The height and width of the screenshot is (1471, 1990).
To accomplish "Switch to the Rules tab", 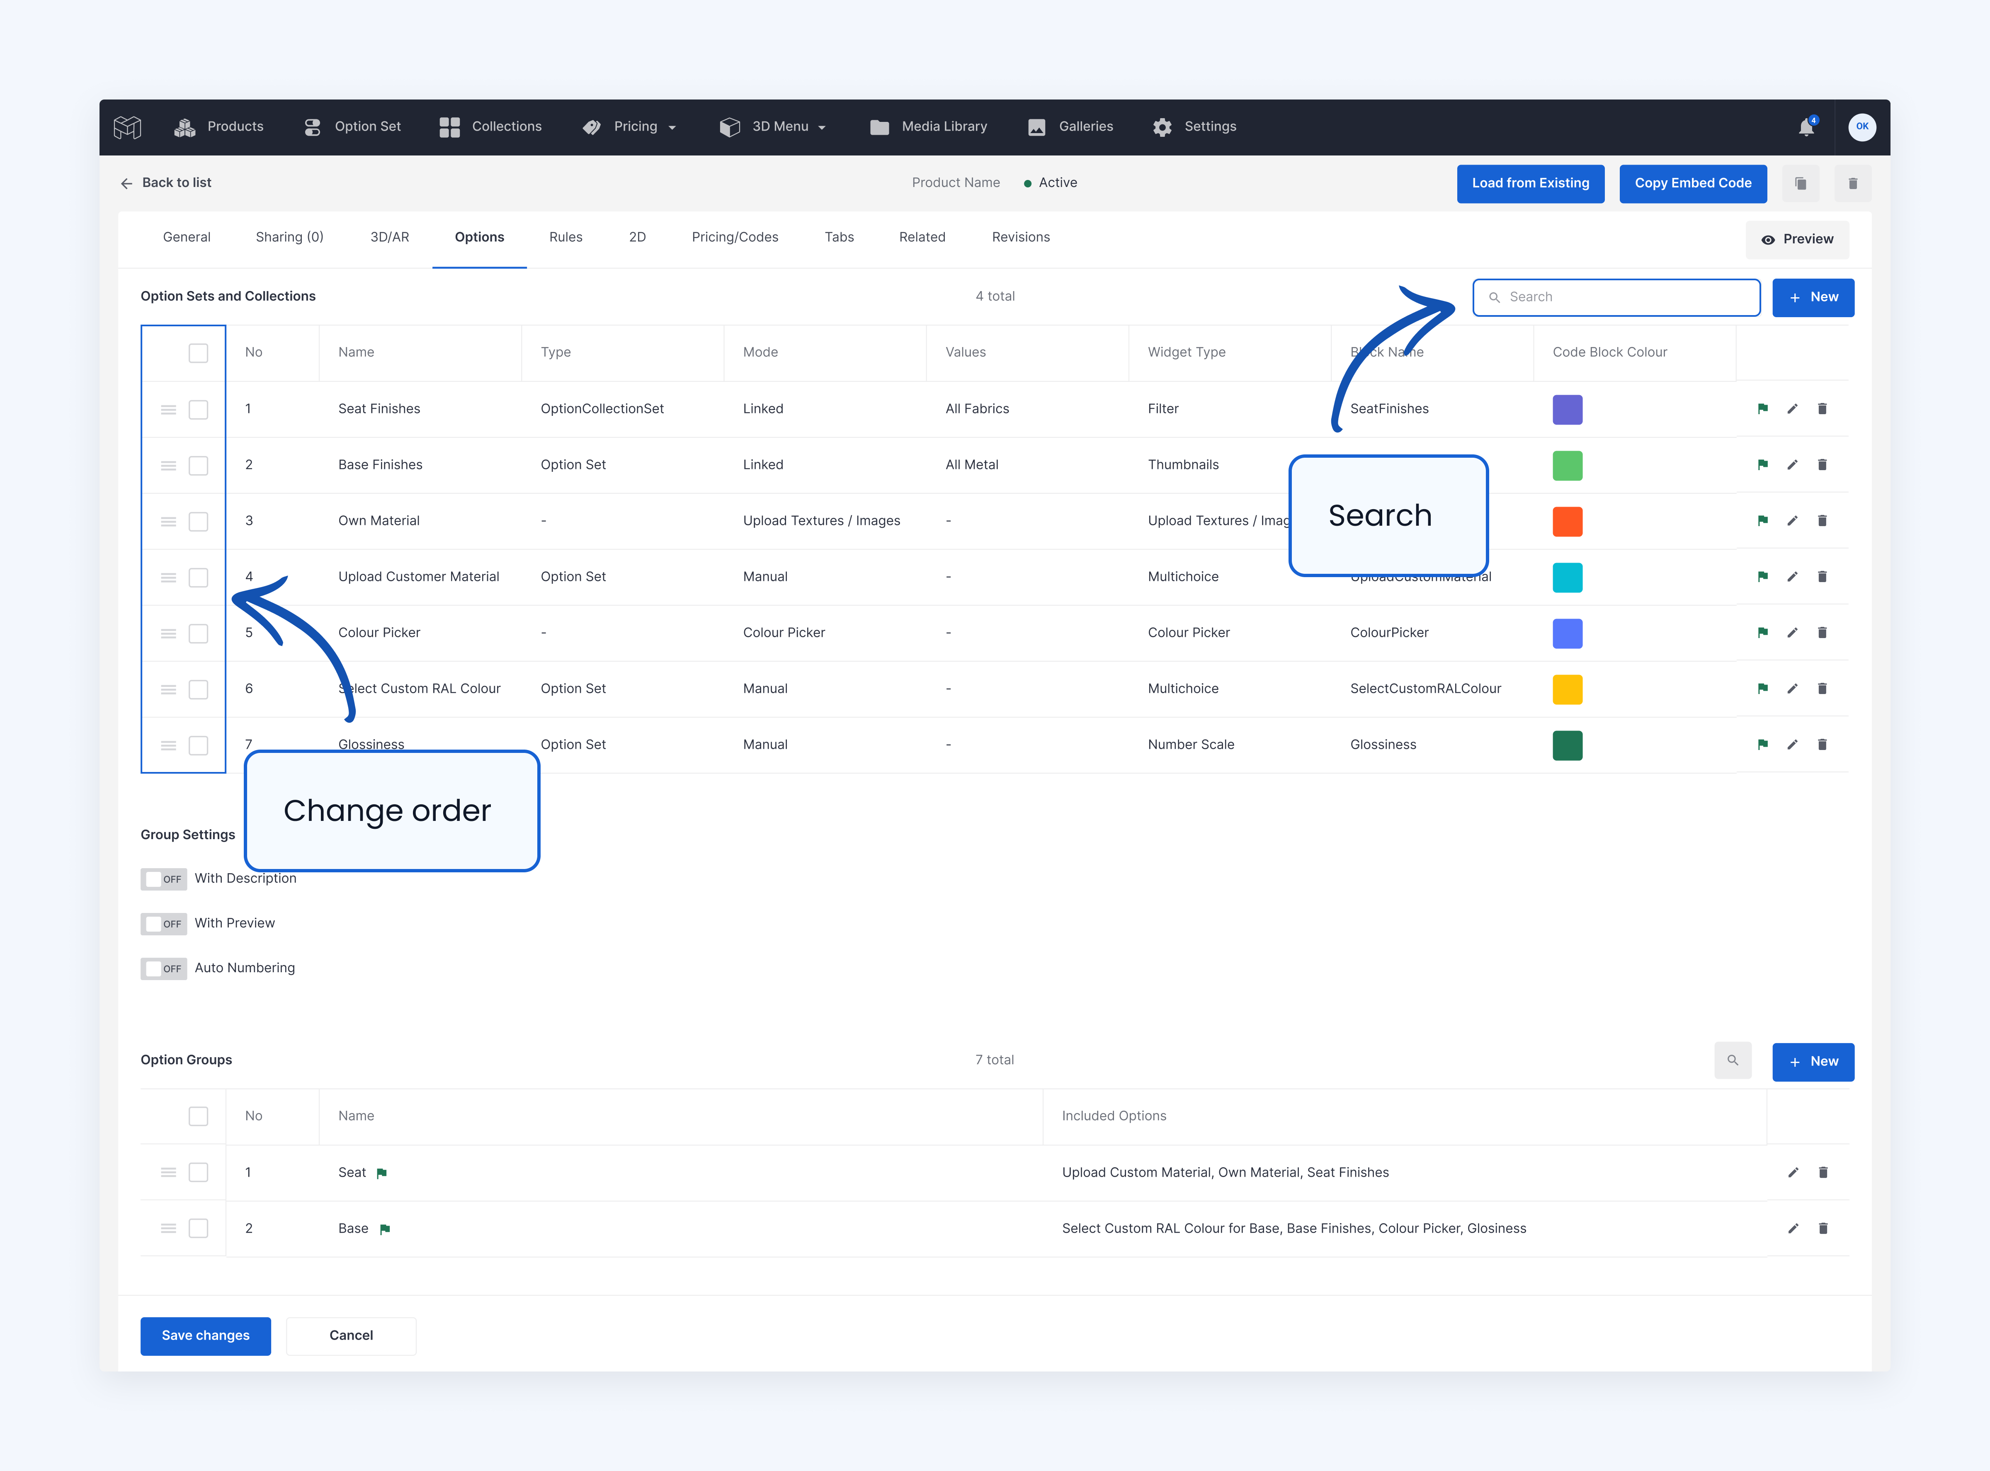I will coord(565,237).
